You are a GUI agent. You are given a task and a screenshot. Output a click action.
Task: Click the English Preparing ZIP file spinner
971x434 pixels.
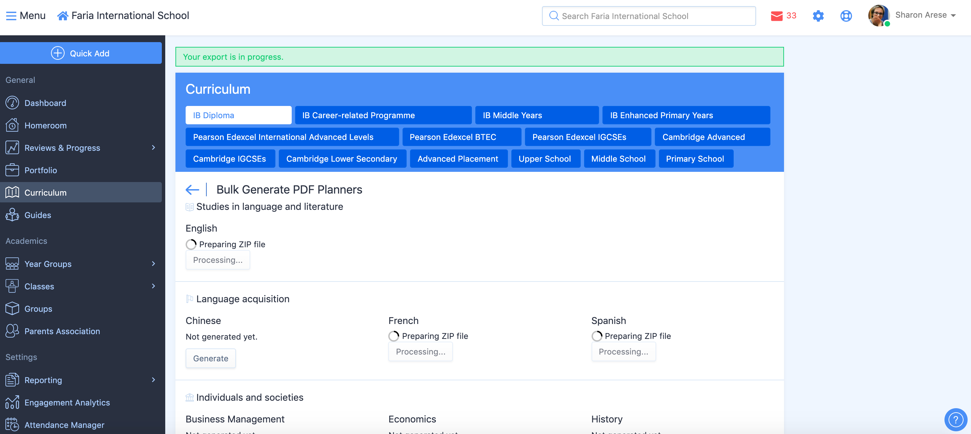[191, 245]
